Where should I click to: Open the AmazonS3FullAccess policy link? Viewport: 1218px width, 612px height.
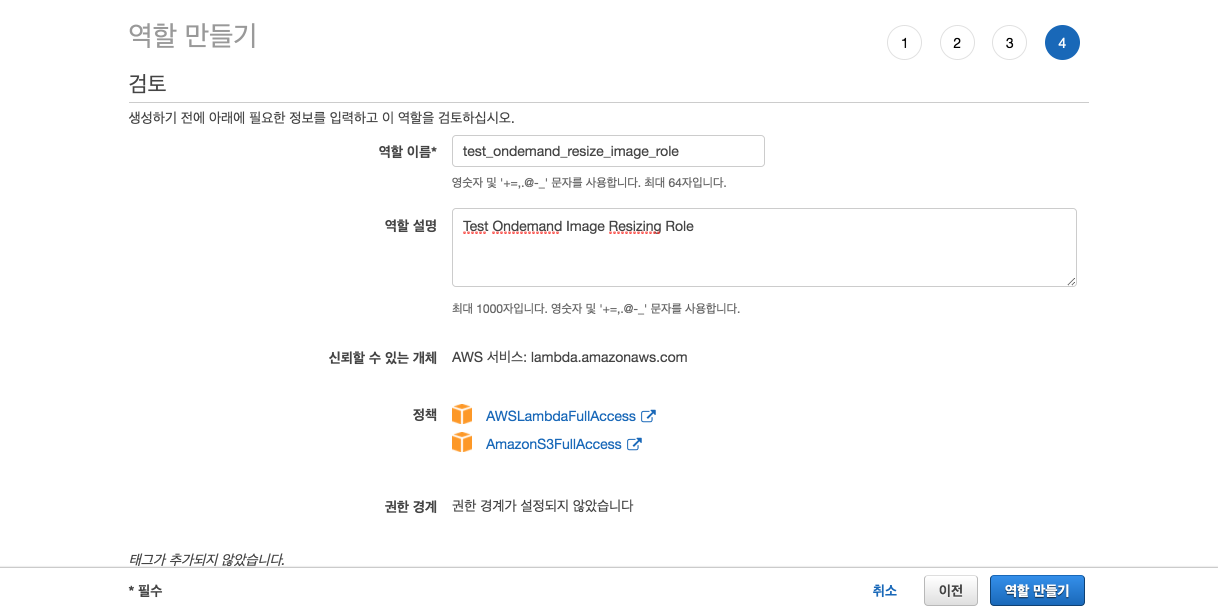[553, 444]
